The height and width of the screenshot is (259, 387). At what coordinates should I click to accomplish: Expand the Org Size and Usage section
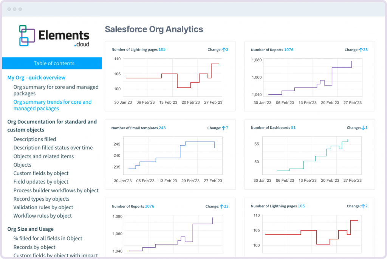pos(30,229)
